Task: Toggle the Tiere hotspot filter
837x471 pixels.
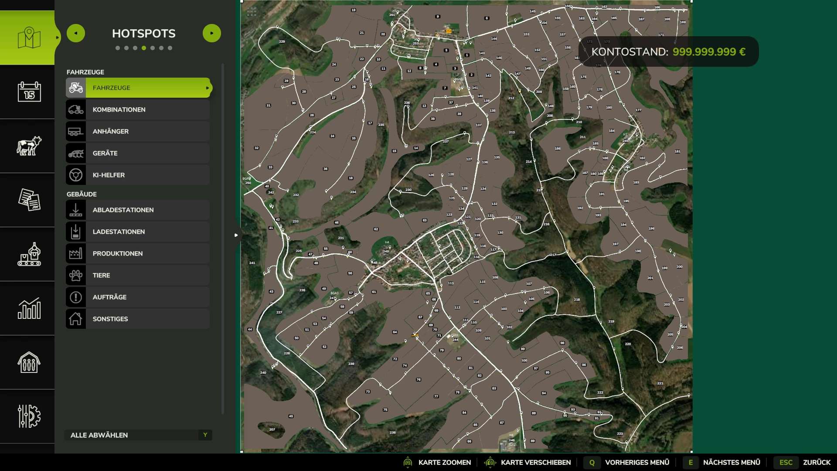Action: coord(138,275)
